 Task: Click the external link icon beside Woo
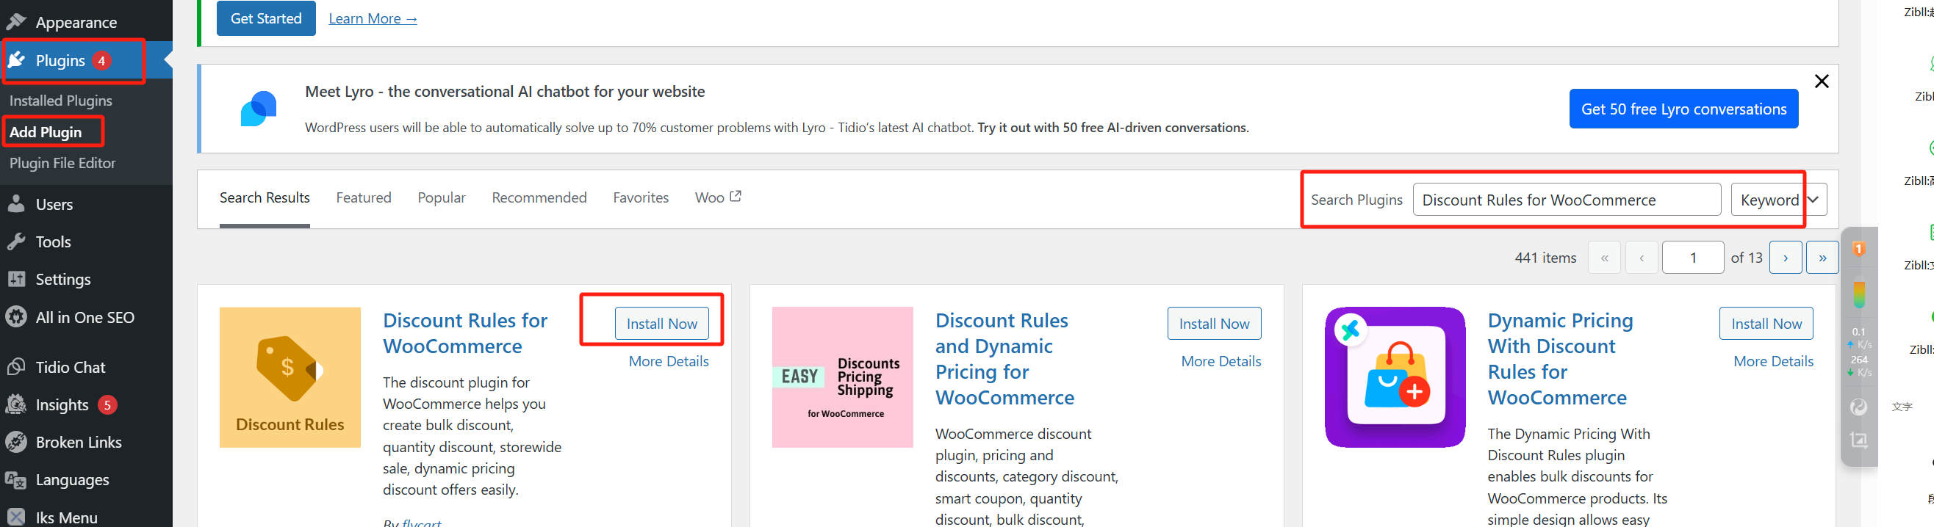[736, 196]
